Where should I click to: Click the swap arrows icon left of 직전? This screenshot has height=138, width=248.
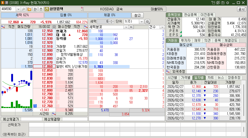[3, 27]
